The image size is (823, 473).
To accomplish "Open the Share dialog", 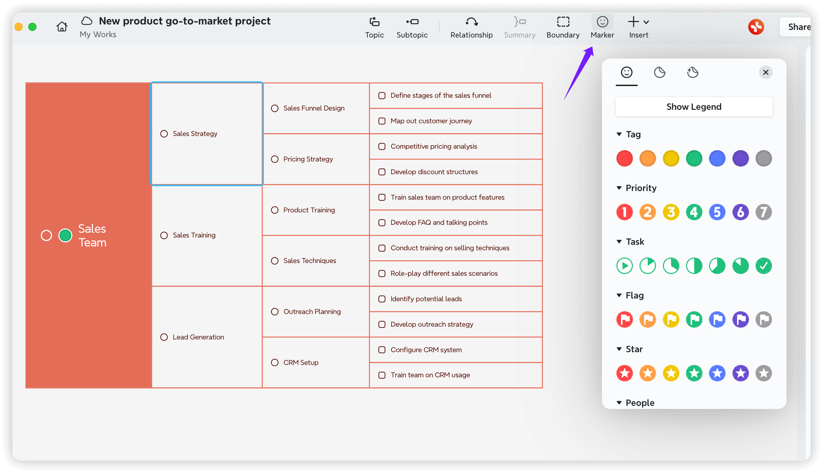I will pos(800,27).
